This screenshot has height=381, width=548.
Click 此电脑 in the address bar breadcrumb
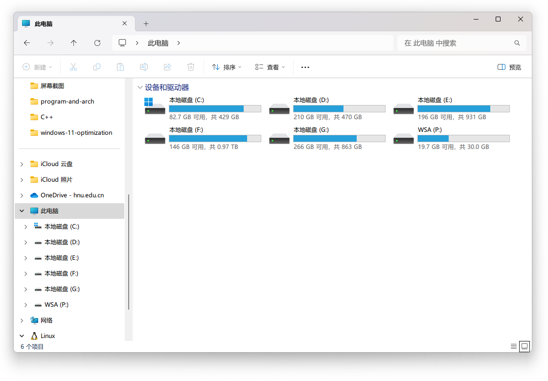[158, 43]
